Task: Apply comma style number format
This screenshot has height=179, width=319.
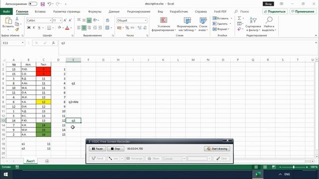Action: click(x=133, y=28)
